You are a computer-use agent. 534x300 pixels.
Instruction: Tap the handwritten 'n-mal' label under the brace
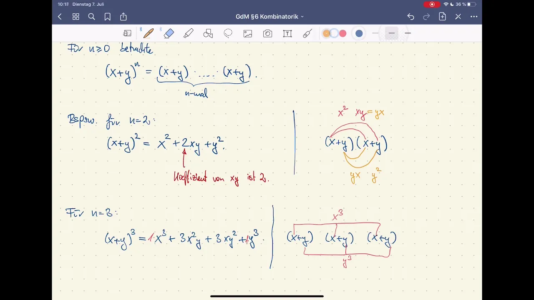(196, 93)
